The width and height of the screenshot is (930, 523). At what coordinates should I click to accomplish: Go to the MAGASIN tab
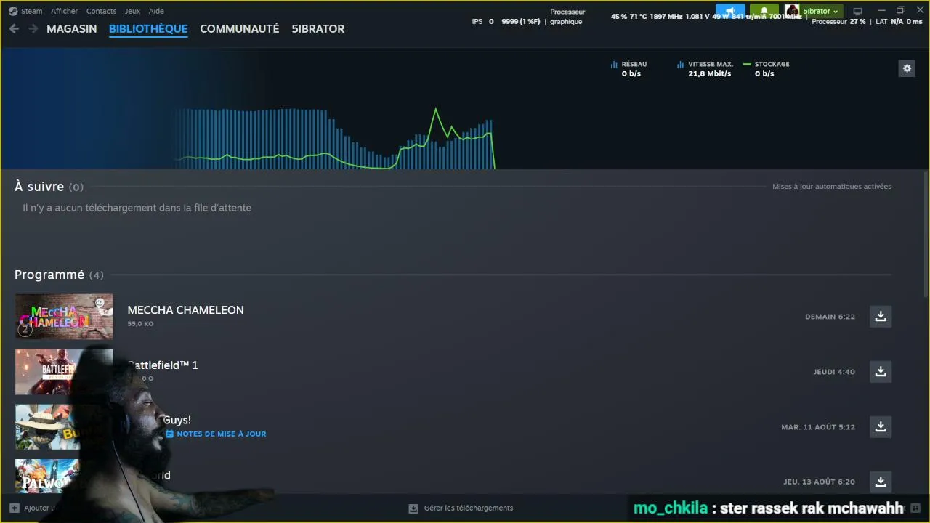71,29
